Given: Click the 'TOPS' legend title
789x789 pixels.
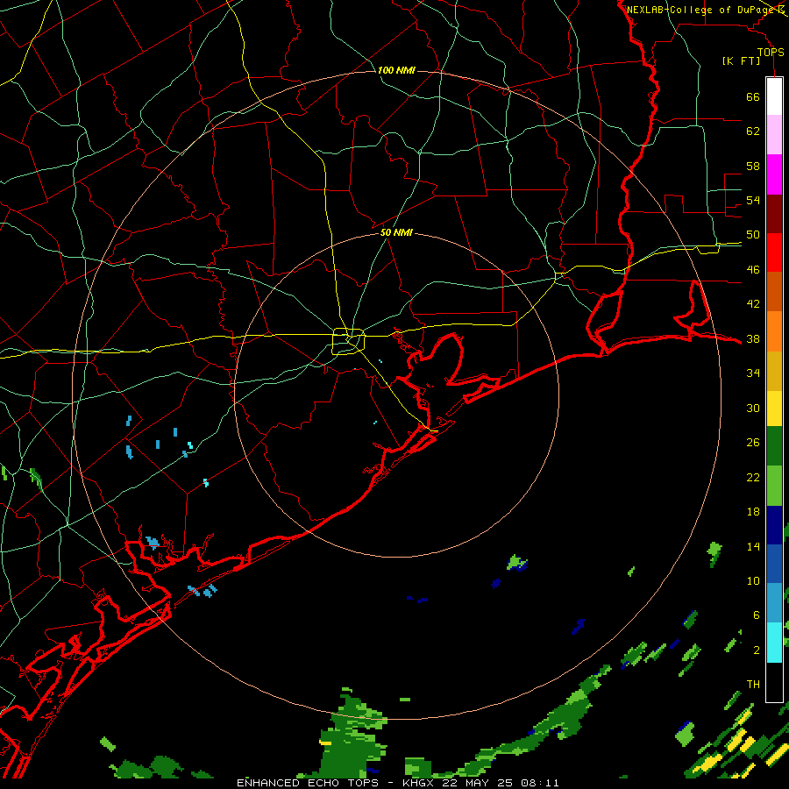Looking at the screenshot, I should [771, 52].
